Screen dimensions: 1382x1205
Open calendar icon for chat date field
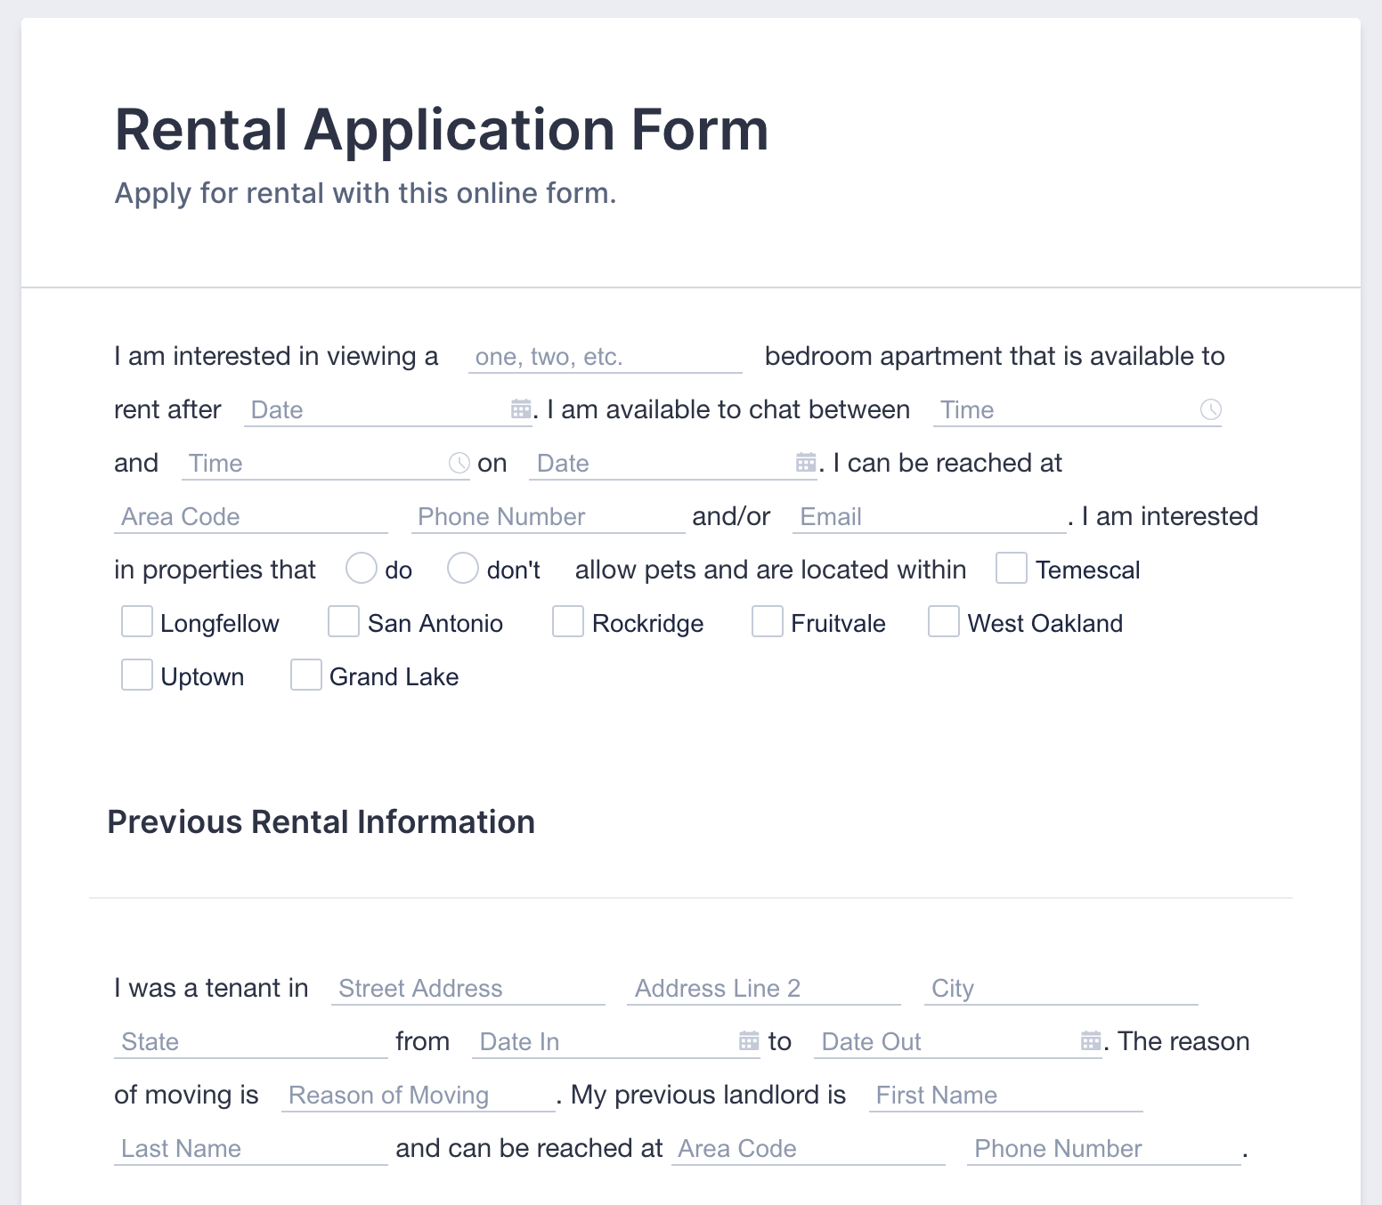click(806, 463)
